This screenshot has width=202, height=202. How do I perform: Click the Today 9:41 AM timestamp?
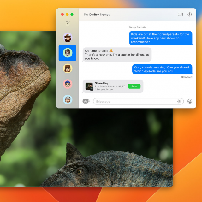tap(138, 27)
